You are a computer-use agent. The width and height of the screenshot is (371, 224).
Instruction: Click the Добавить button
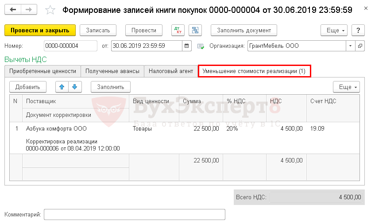point(28,87)
